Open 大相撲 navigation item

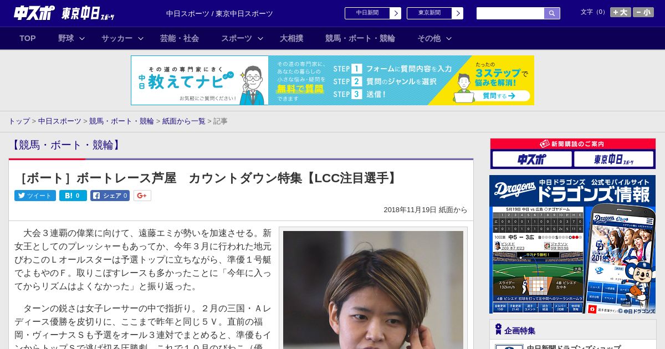click(291, 38)
